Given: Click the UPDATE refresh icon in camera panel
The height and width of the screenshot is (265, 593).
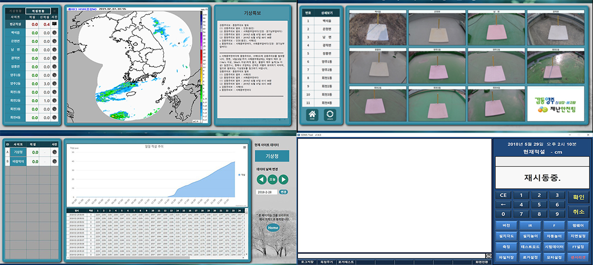Looking at the screenshot, I should [x=330, y=115].
